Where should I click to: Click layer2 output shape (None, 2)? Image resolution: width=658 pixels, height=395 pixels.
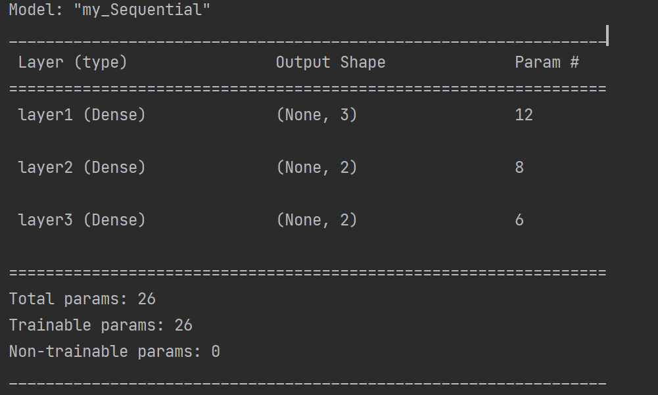point(317,167)
